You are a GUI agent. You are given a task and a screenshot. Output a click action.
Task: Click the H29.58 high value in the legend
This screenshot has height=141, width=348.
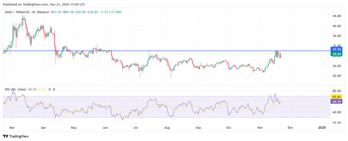pyautogui.click(x=69, y=12)
